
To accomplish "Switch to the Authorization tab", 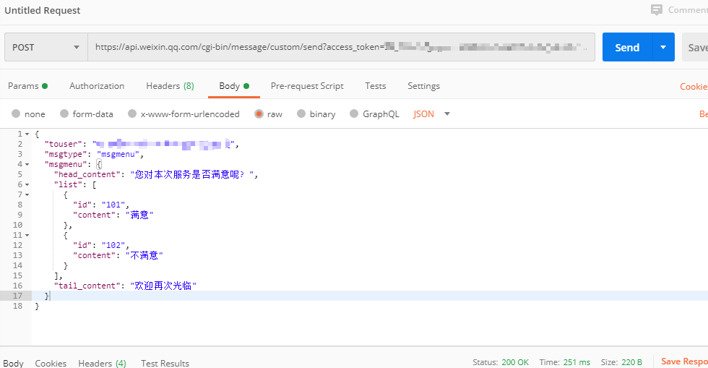I will [x=97, y=86].
